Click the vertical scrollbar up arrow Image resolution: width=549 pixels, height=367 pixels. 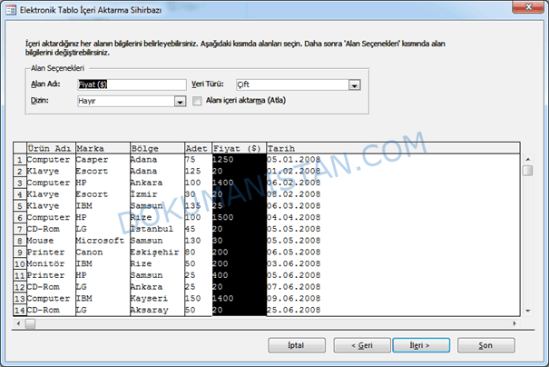(528, 160)
